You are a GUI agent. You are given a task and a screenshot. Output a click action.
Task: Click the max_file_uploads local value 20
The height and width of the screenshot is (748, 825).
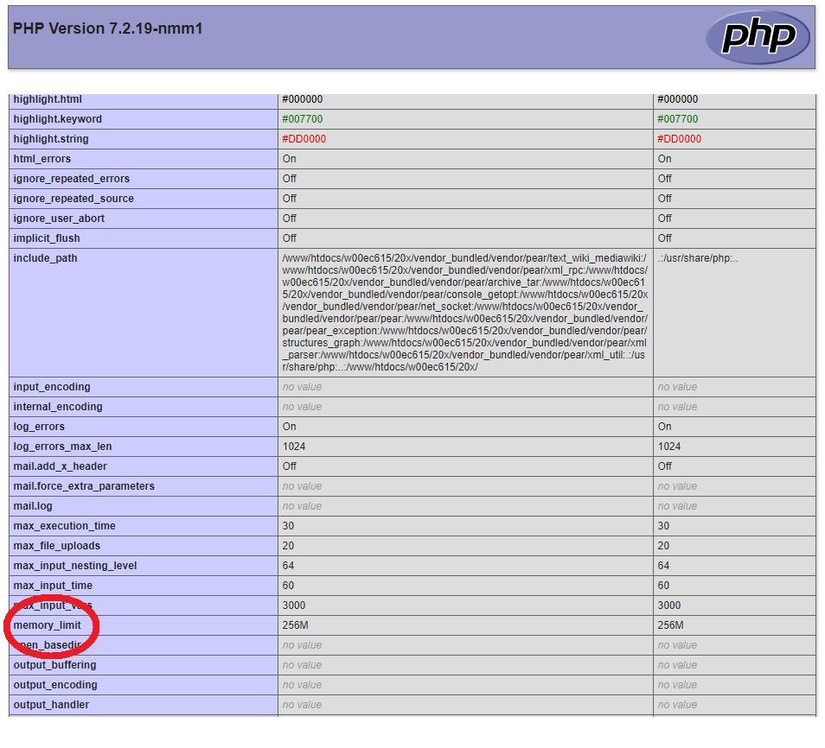[x=288, y=546]
